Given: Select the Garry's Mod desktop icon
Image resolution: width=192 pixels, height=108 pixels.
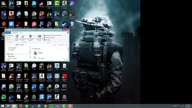Looking at the screenshot, I should pos(42,97).
